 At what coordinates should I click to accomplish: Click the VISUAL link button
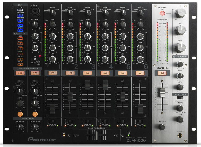[x=20, y=10]
